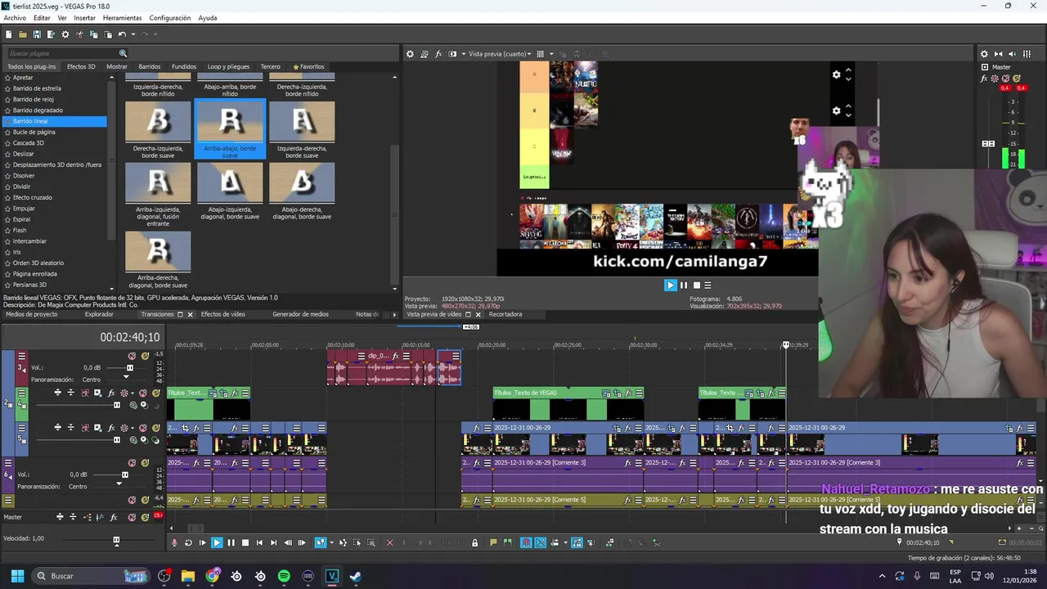Image resolution: width=1047 pixels, height=589 pixels.
Task: Open track 6 hamburger menu
Action: coord(8,463)
